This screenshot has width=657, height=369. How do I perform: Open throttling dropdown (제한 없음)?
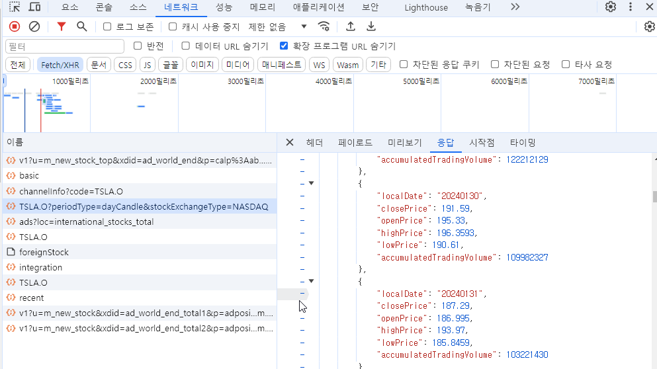point(277,26)
